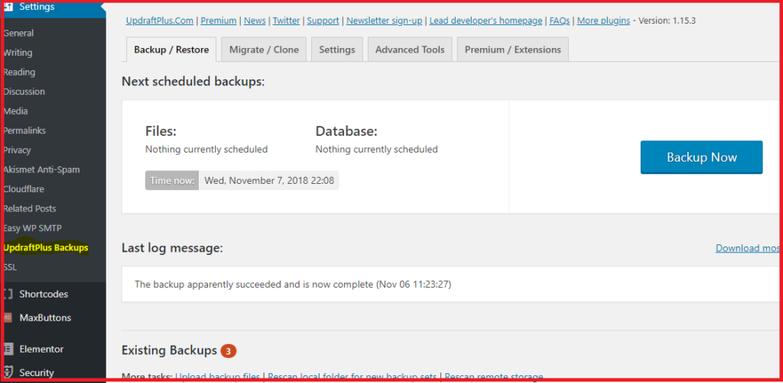Open the Twitter link
This screenshot has height=383, width=783.
point(286,21)
